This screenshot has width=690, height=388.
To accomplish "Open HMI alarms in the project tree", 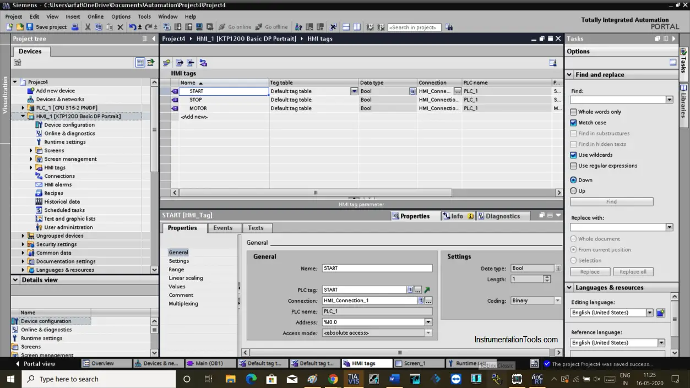I will point(58,184).
